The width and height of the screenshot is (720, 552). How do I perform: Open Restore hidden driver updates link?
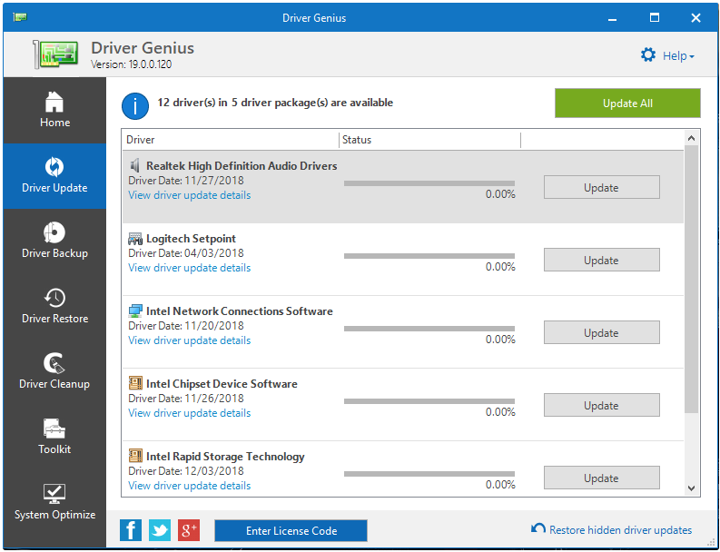pos(620,530)
